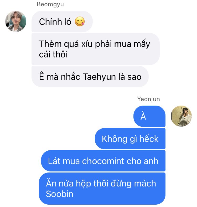Select the short "À" message bubble
This screenshot has width=197, height=207.
(x=149, y=116)
